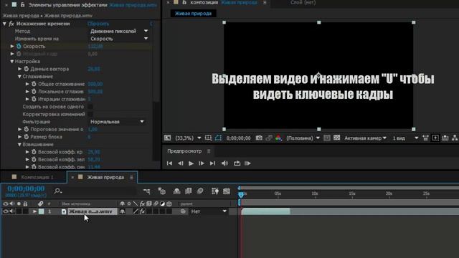Open the timeline panel menu icon
This screenshot has width=459, height=258.
click(131, 177)
